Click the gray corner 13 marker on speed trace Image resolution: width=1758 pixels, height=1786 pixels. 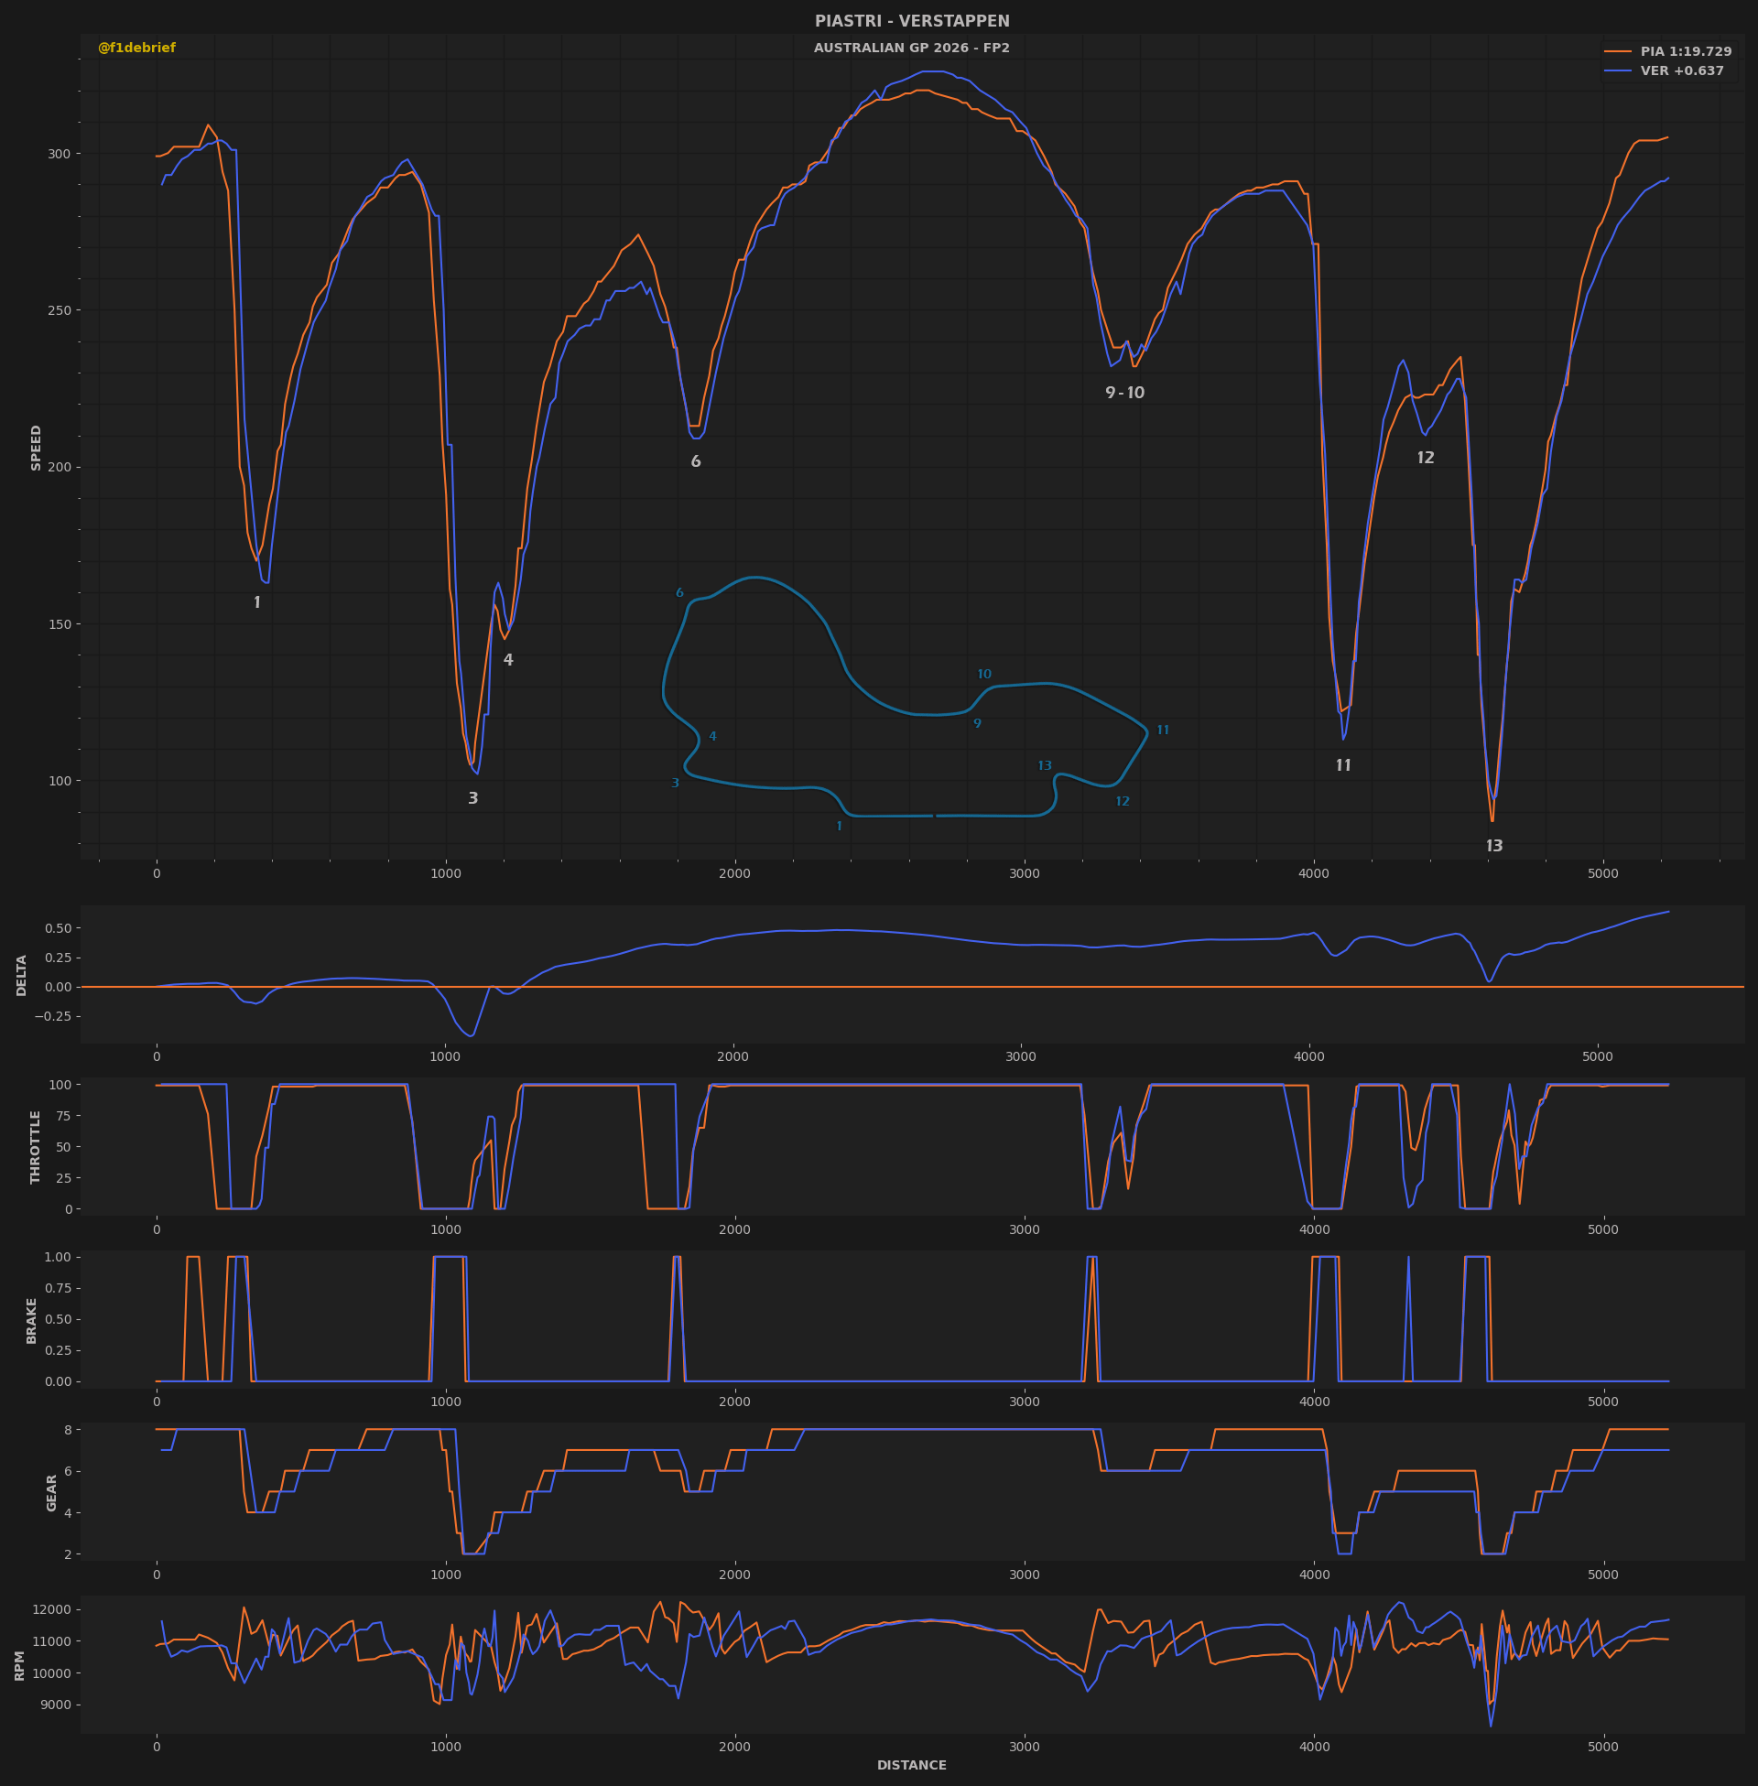(1494, 846)
